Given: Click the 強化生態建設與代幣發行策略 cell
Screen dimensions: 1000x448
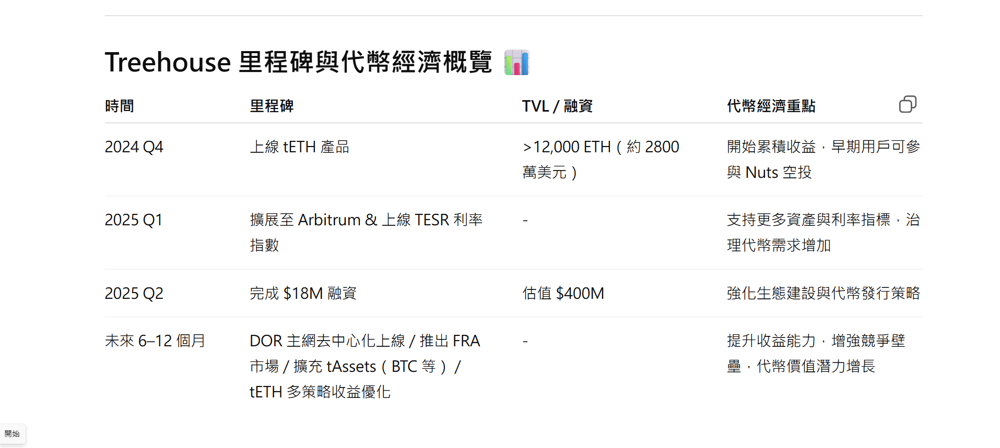Looking at the screenshot, I should [x=823, y=294].
